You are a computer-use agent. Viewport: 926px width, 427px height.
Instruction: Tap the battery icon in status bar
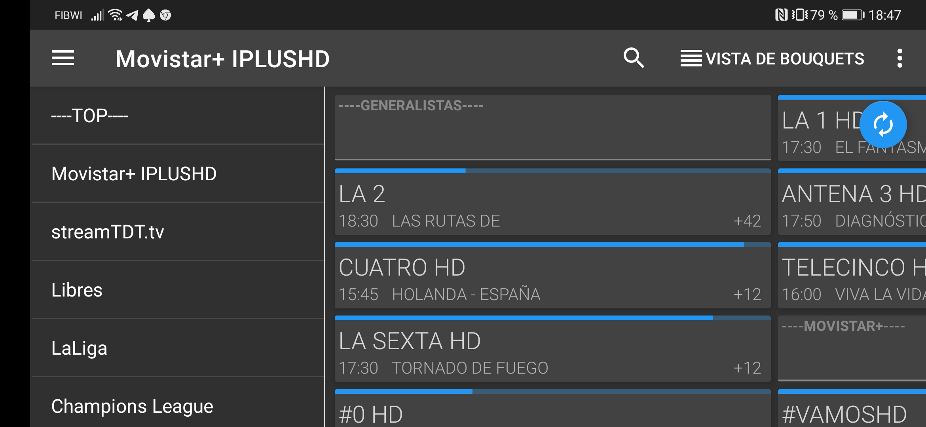coord(852,15)
